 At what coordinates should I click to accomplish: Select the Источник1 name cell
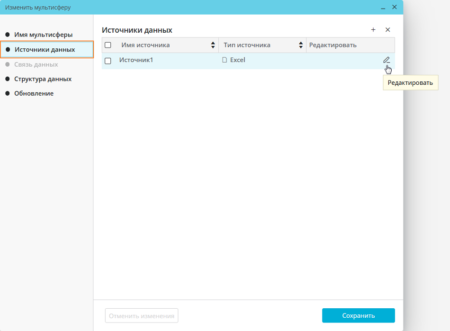coord(136,60)
